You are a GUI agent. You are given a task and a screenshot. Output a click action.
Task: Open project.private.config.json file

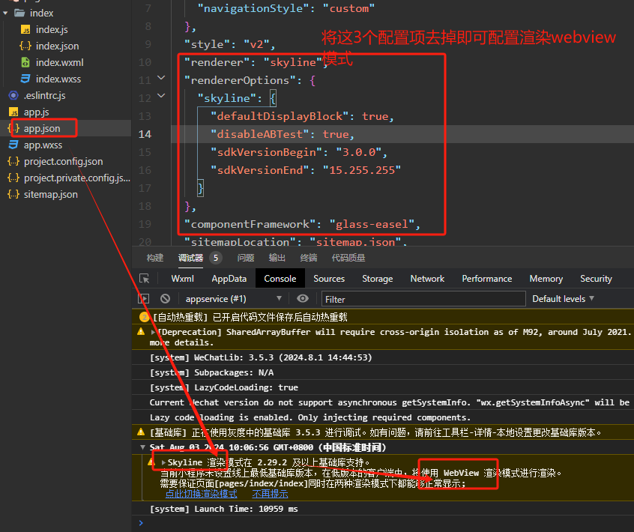77,178
